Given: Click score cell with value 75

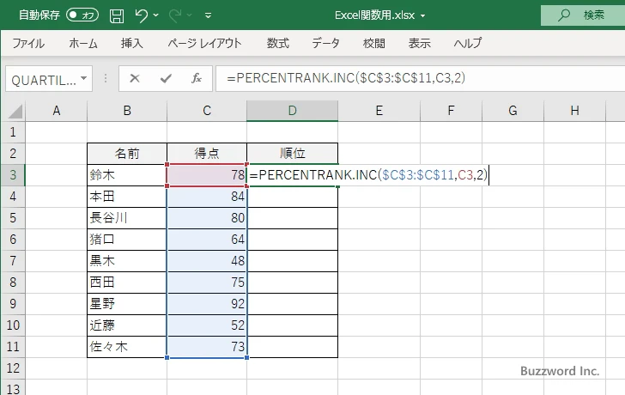Looking at the screenshot, I should (207, 283).
